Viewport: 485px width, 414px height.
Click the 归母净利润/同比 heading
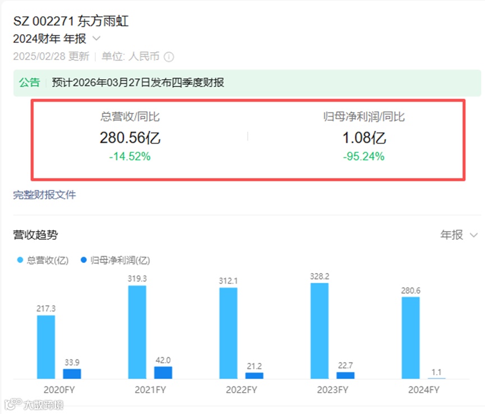coord(364,117)
